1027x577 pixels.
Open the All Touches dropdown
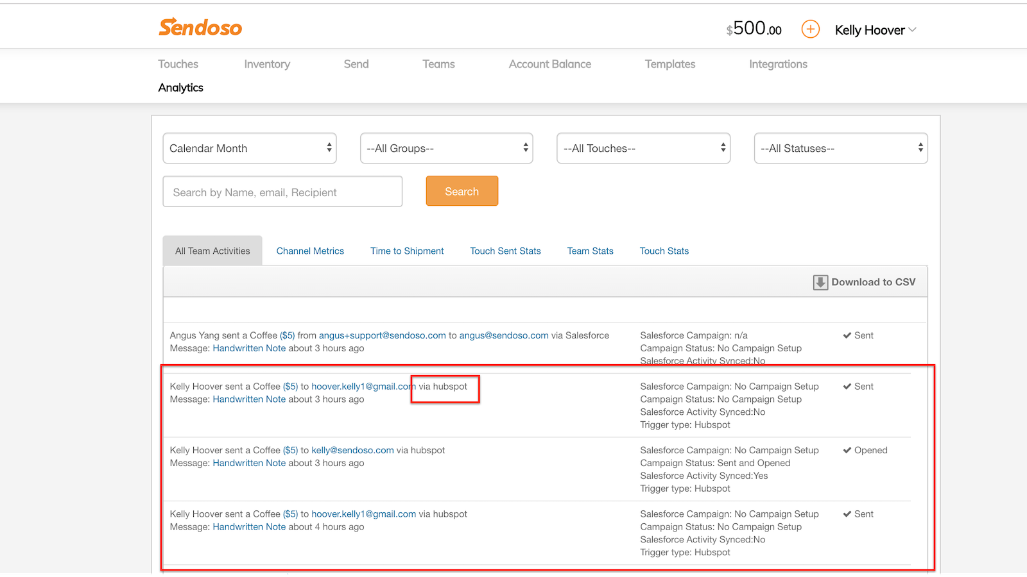(643, 148)
